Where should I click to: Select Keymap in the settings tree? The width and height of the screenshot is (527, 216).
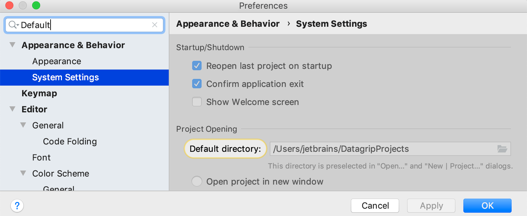click(x=39, y=93)
